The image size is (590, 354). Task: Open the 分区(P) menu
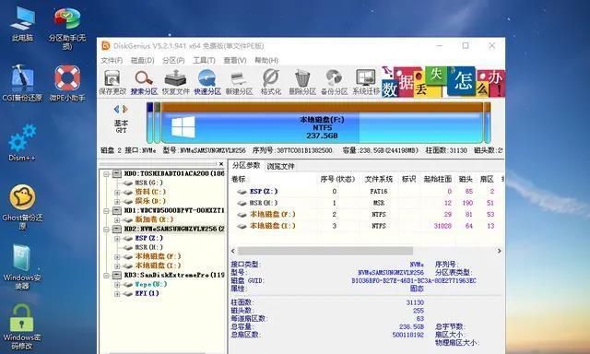click(173, 60)
